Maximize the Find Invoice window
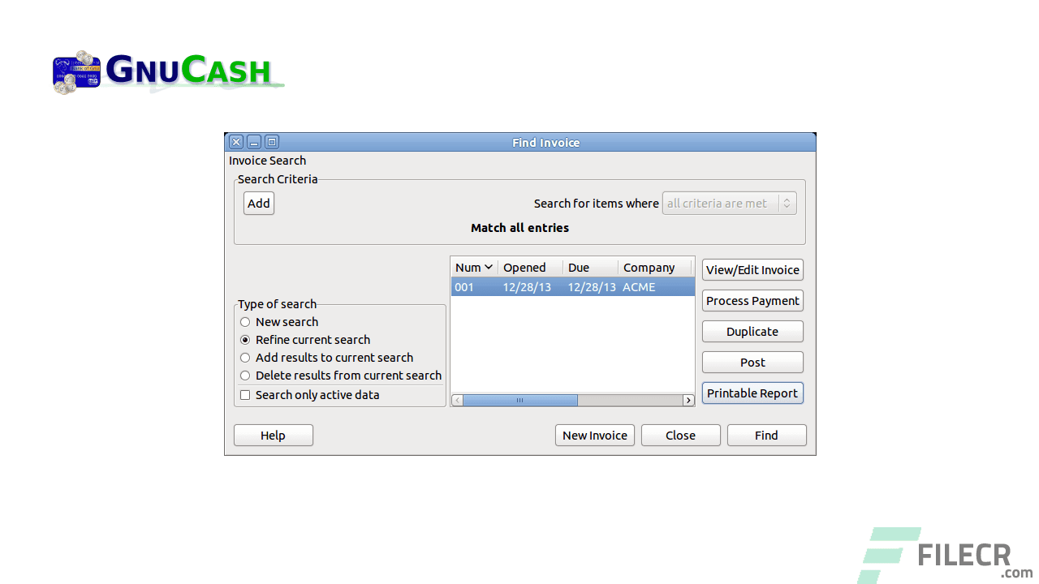The height and width of the screenshot is (584, 1039). (271, 141)
